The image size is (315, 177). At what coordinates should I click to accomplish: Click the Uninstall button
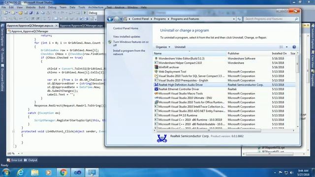[x=180, y=47]
